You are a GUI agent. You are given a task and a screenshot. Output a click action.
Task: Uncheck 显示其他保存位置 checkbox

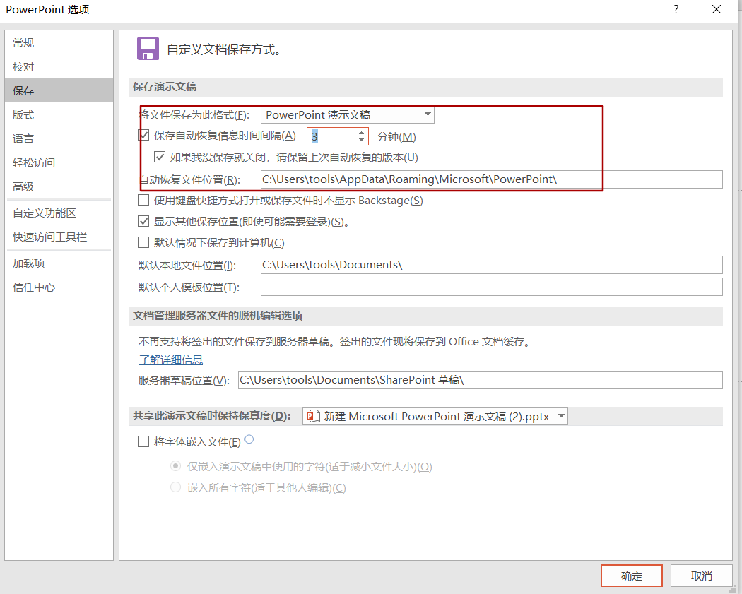(x=143, y=221)
